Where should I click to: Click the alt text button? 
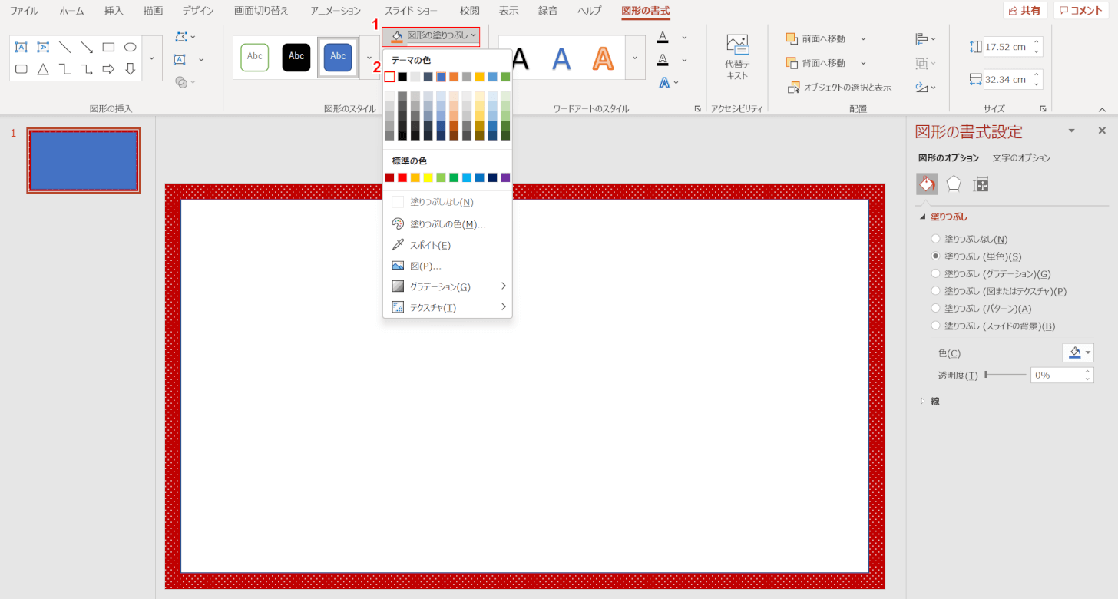point(736,56)
